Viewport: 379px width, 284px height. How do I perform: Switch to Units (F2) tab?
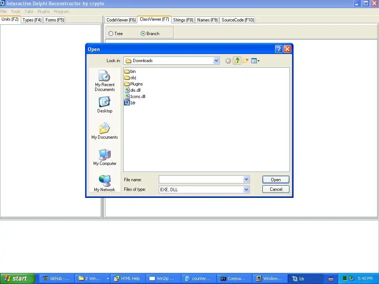[10, 19]
